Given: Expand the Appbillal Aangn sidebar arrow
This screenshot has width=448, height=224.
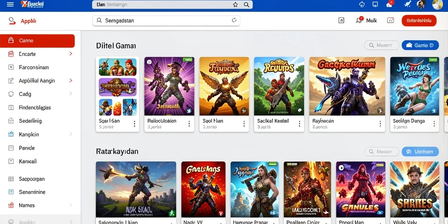Looking at the screenshot, I should [x=70, y=80].
